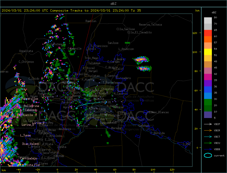Image resolution: width=227 pixels, height=173 pixels.
Task: Click the VBCP legend label
Action: 217,124
